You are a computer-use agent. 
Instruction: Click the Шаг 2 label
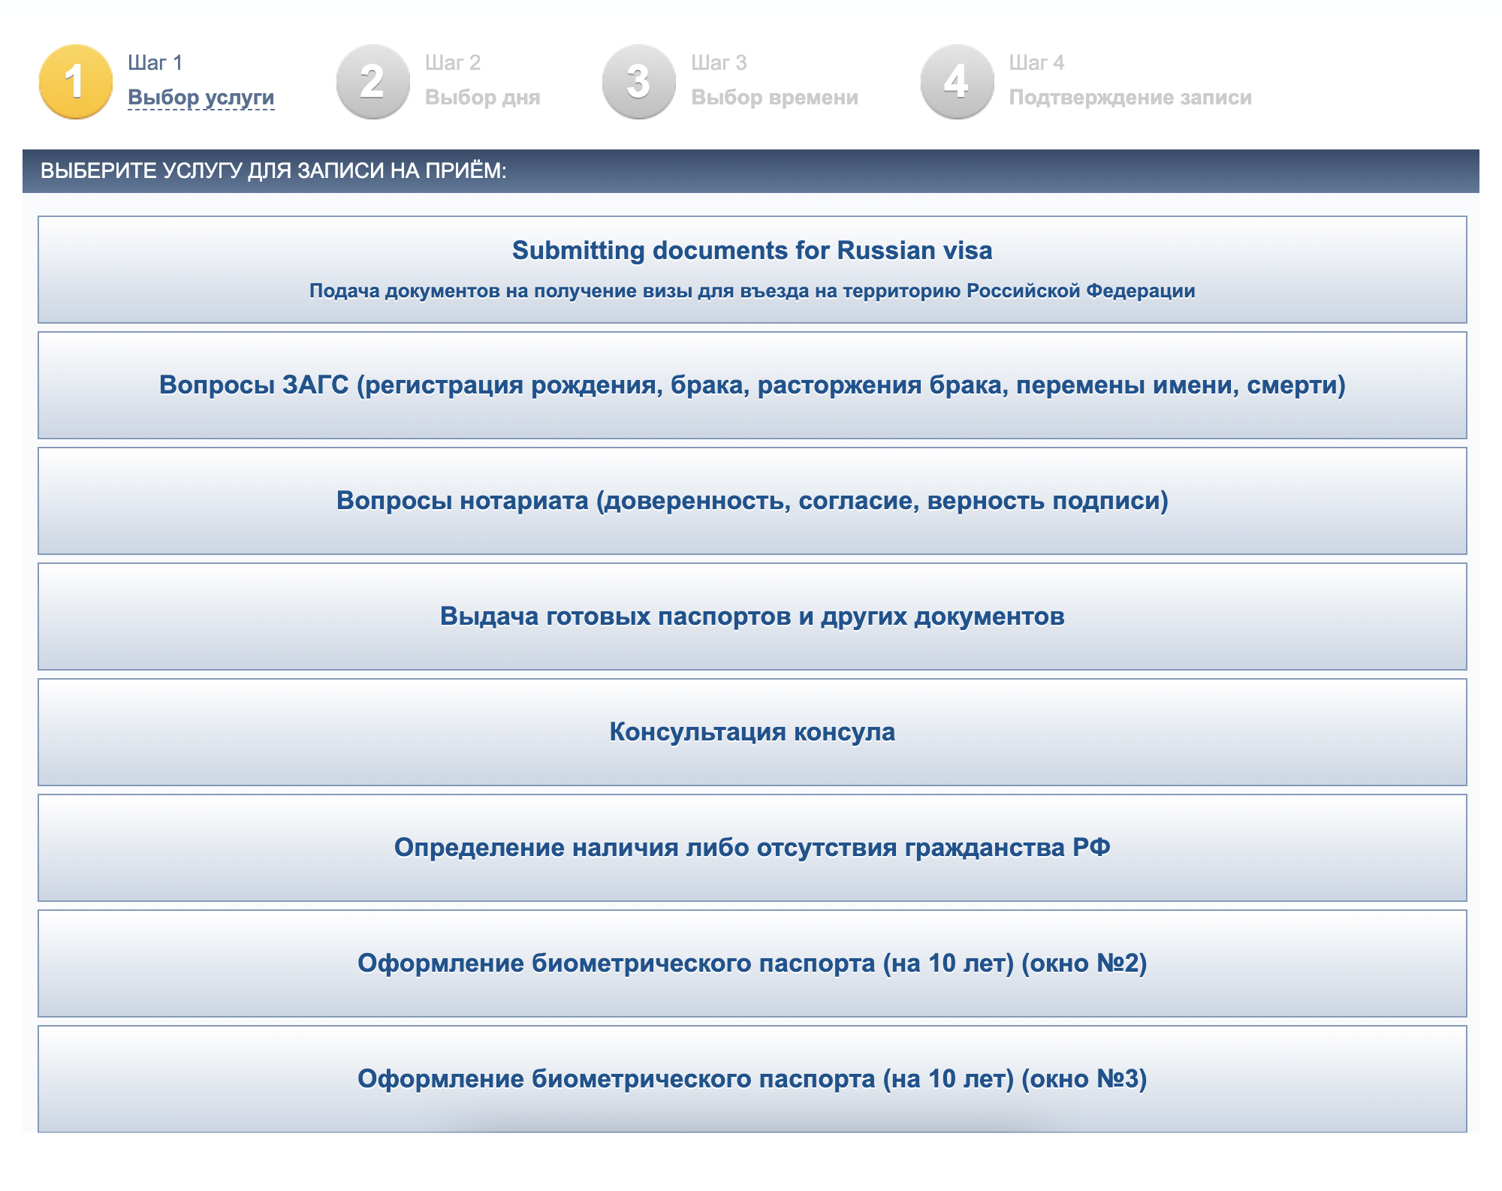(x=452, y=63)
